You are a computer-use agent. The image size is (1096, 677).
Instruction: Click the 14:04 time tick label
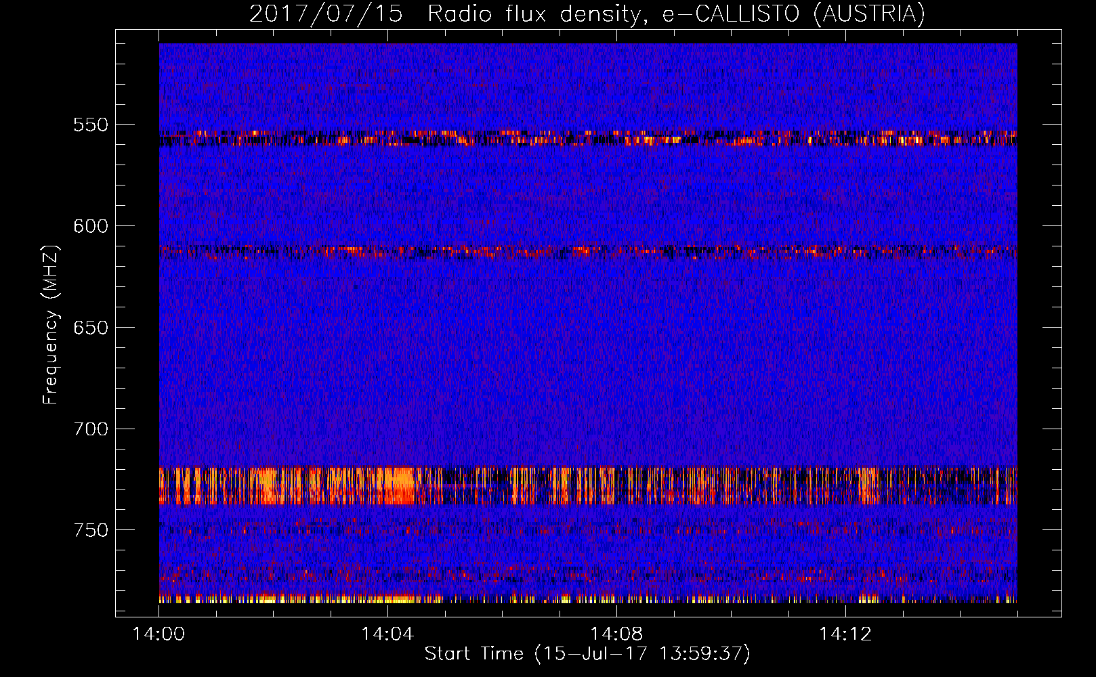(x=387, y=634)
